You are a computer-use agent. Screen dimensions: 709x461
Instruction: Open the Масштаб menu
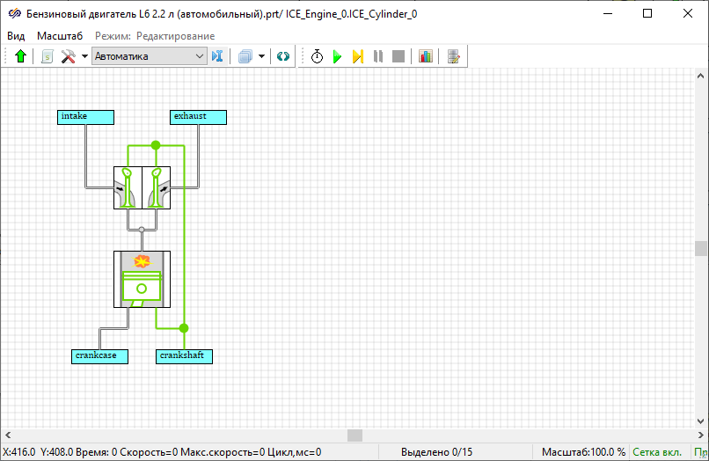pyautogui.click(x=60, y=36)
